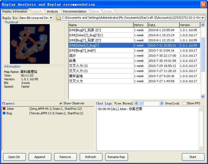Click the folder icon in path bar
208x164 pixels.
(59, 18)
